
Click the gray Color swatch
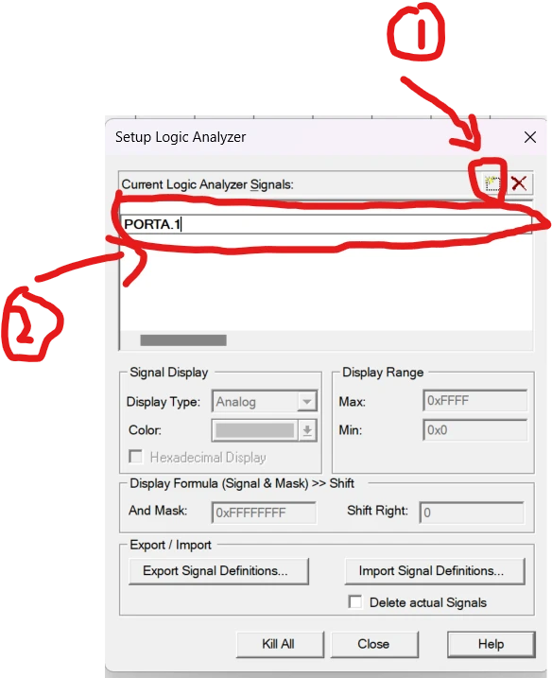click(254, 430)
